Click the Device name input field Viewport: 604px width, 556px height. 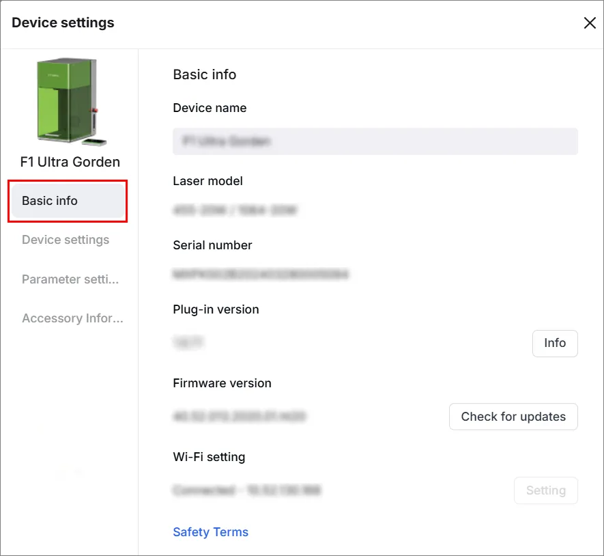pyautogui.click(x=375, y=141)
